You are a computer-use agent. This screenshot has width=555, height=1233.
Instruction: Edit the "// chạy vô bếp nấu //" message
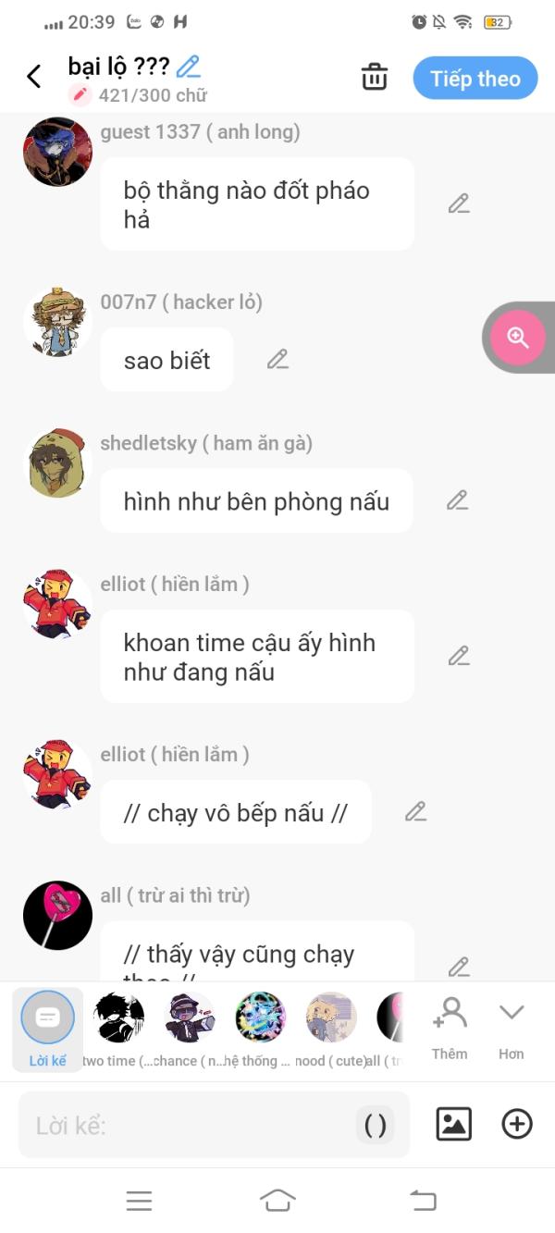(415, 811)
